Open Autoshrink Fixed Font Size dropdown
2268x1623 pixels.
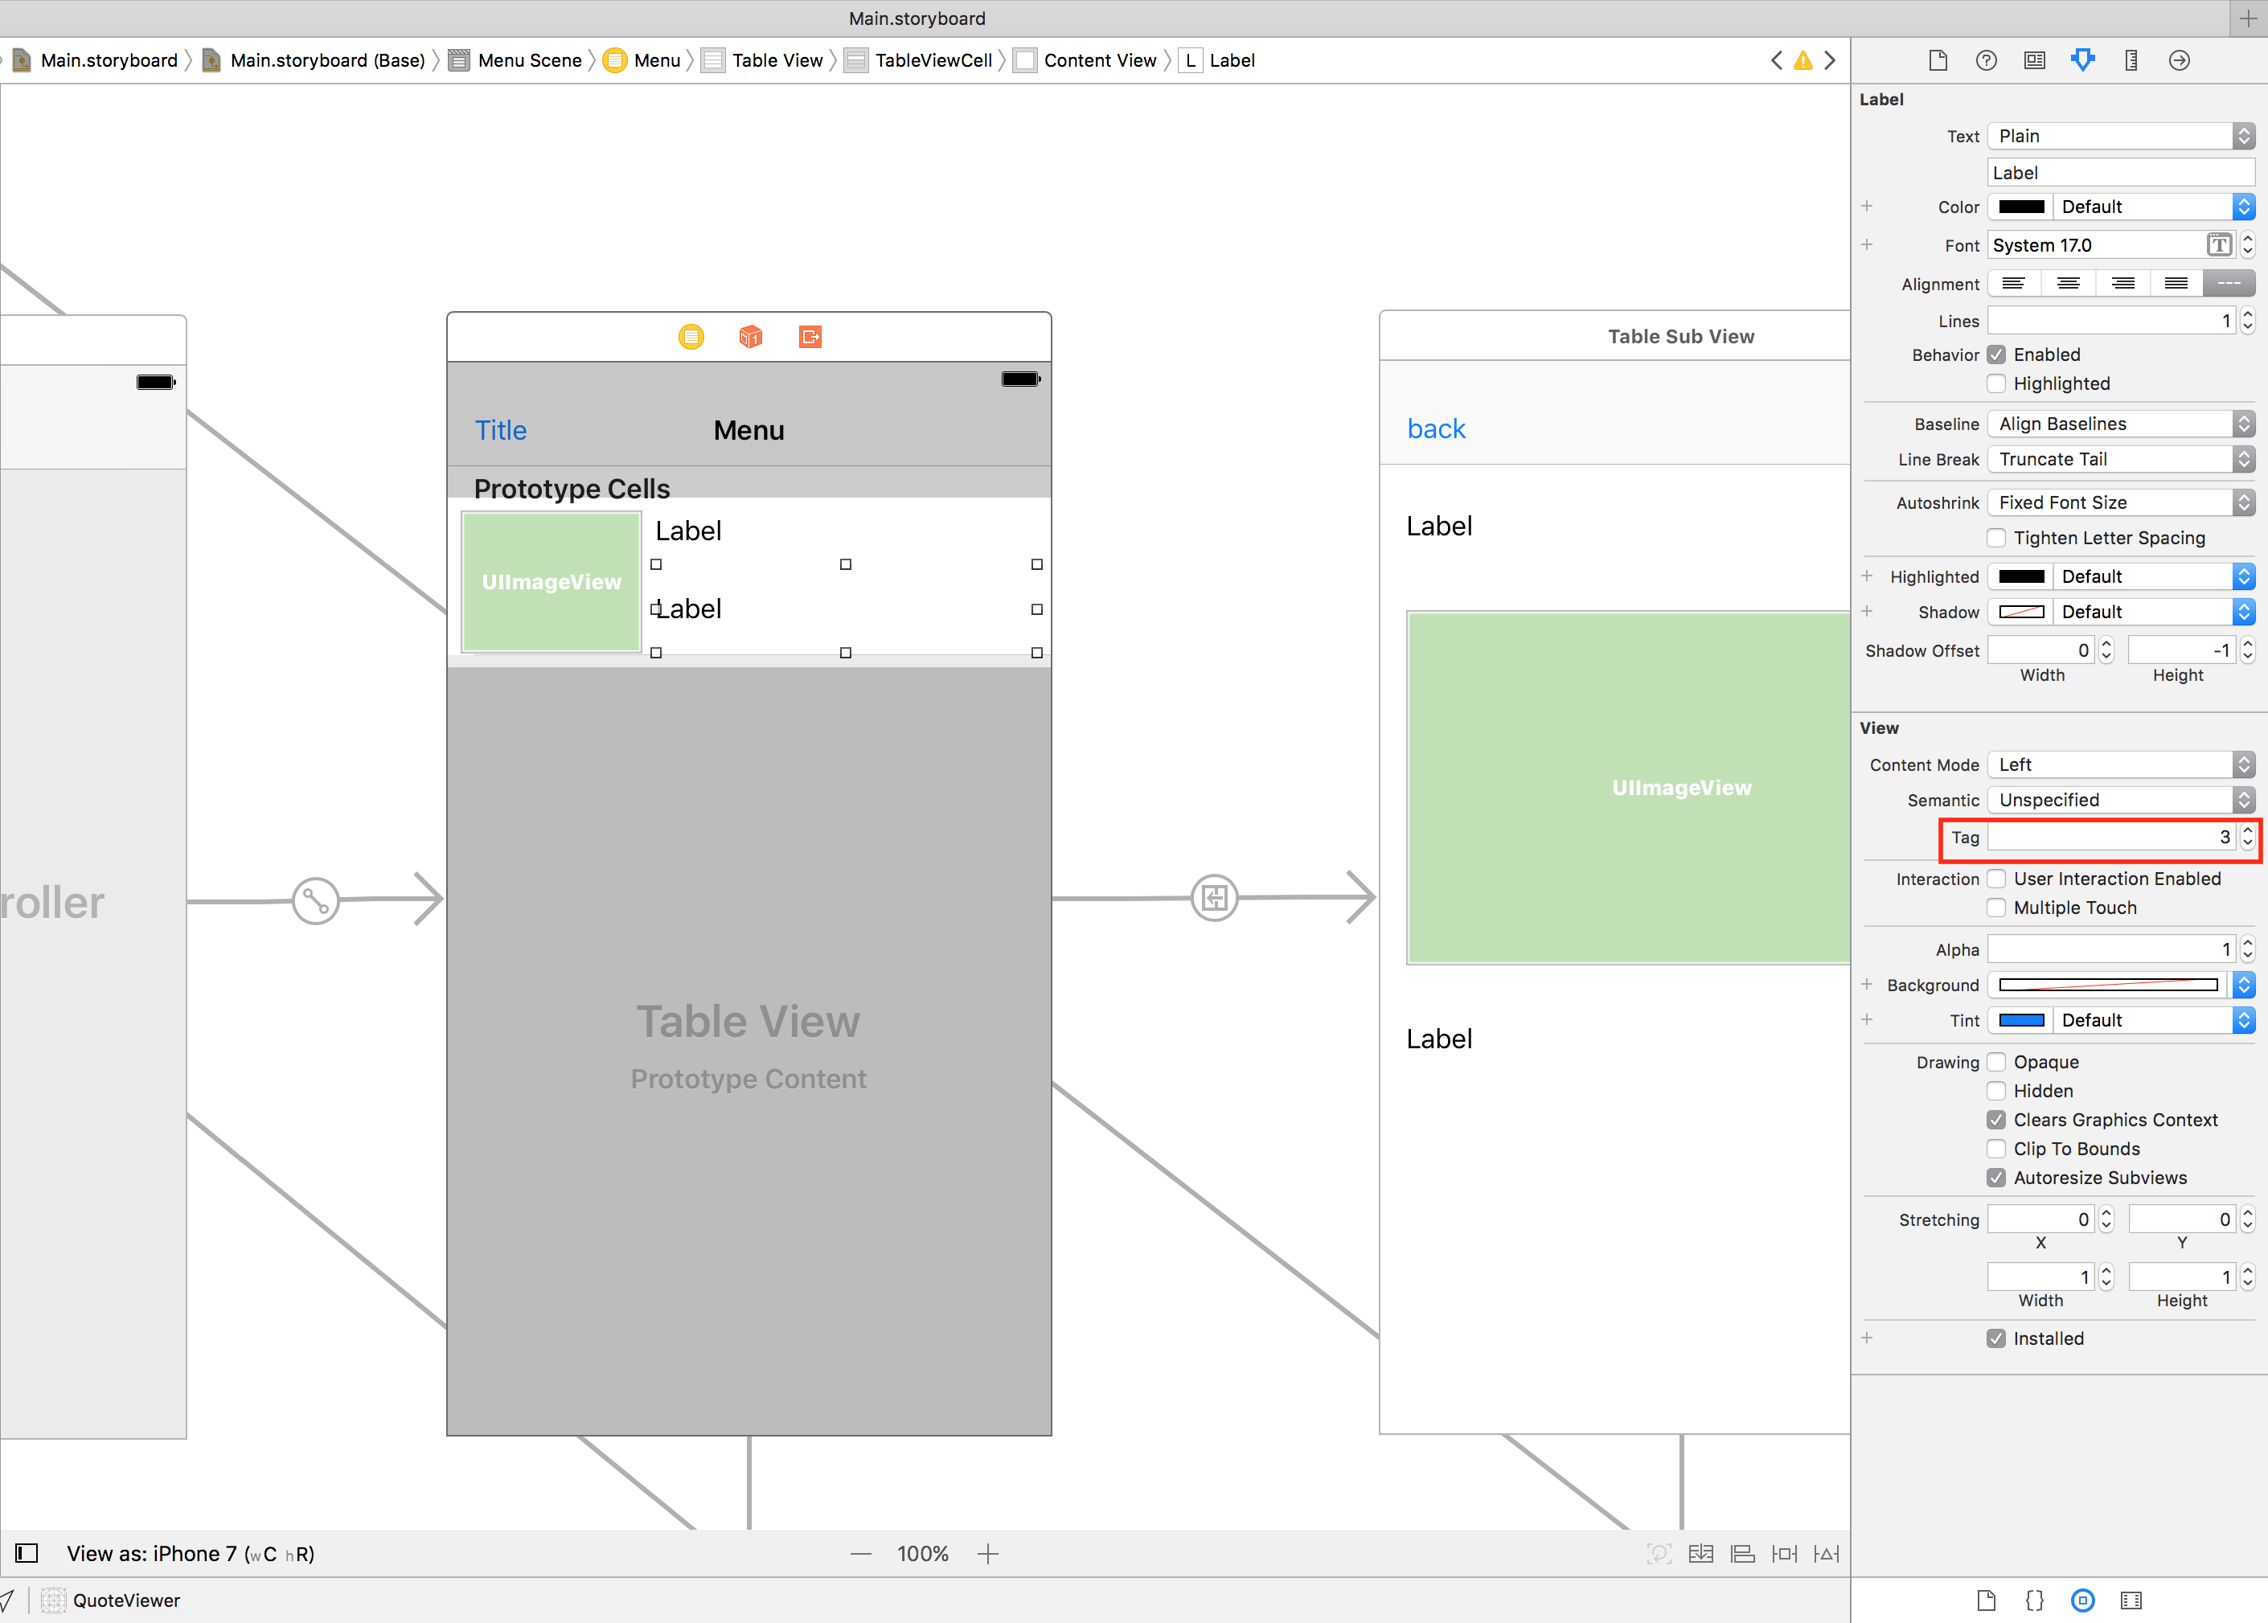[x=2120, y=502]
